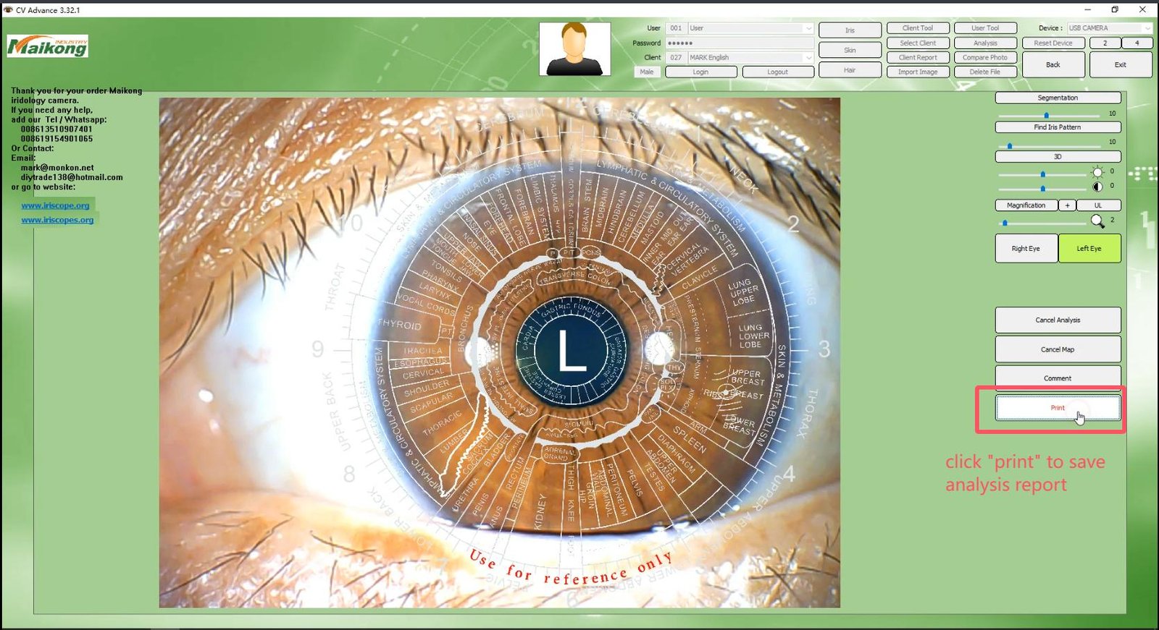
Task: Click the Find Iris Pattern slider handle
Action: coord(1010,145)
